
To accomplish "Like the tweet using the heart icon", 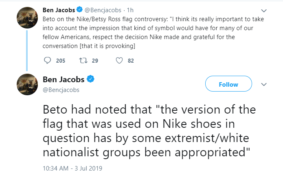I will (120, 61).
